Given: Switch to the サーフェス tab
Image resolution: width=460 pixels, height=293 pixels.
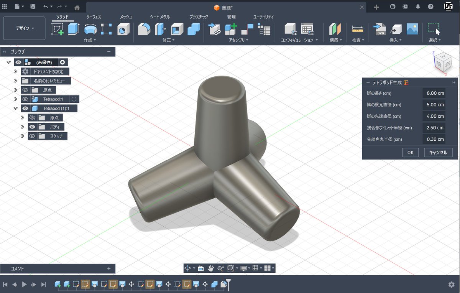Looking at the screenshot, I should [94, 17].
